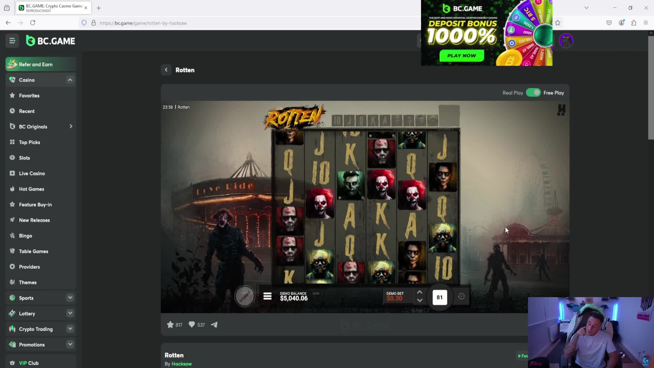Screen dimensions: 654x368
Task: Decrease the demo bet amount
Action: click(x=420, y=301)
